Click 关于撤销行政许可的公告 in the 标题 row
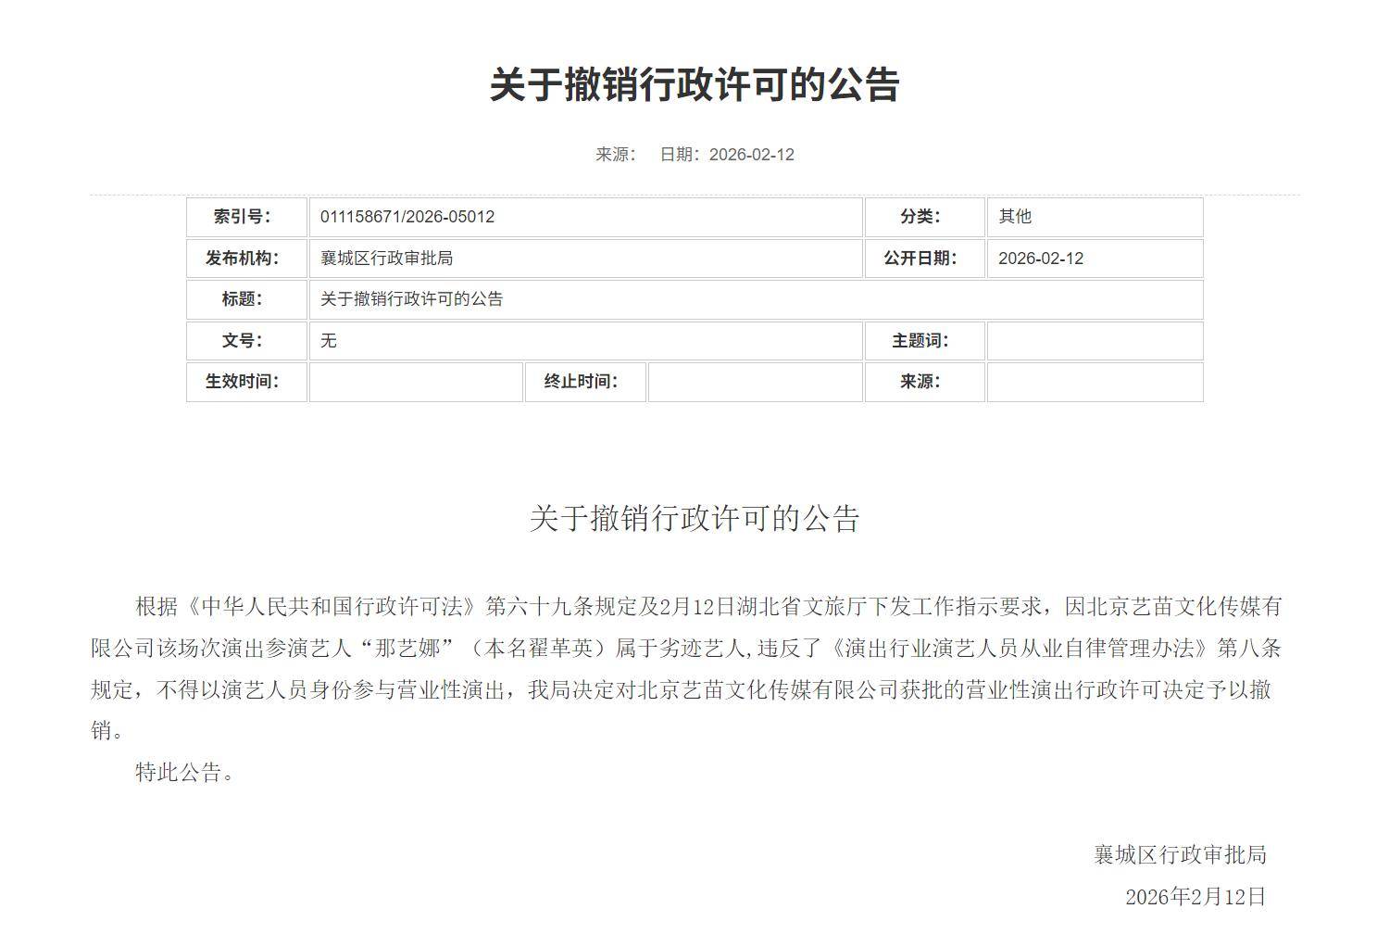 point(412,299)
